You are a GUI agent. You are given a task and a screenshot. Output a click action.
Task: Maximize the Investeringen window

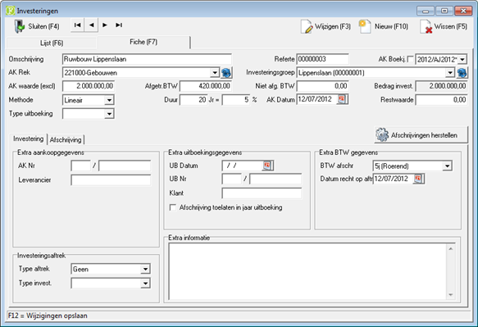click(x=444, y=11)
